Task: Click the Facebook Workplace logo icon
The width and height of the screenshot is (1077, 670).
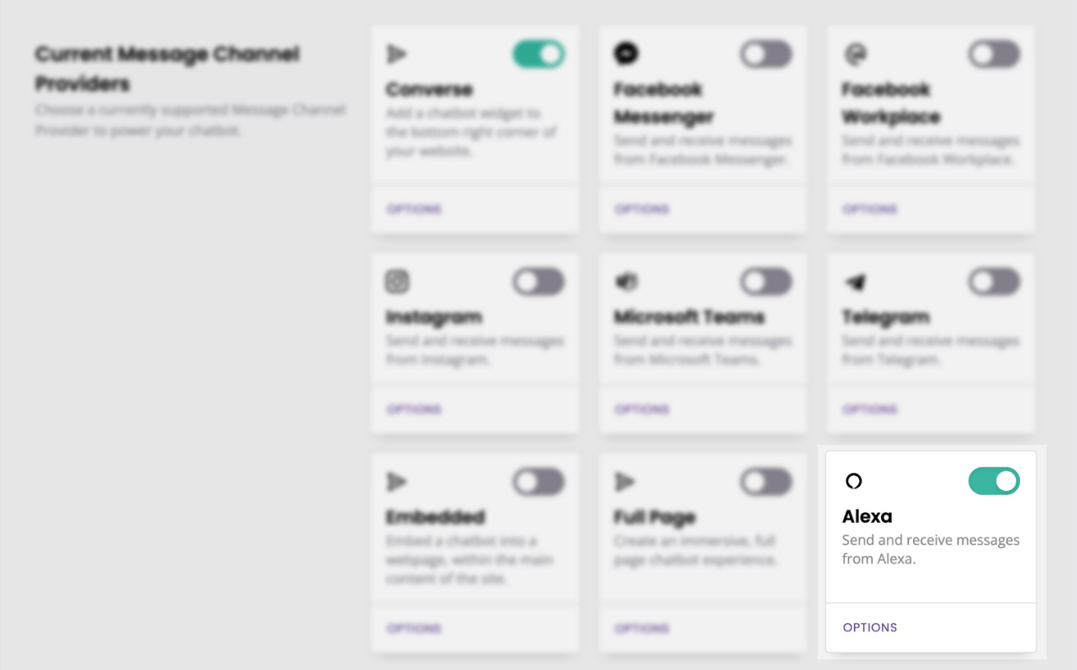Action: [x=855, y=55]
